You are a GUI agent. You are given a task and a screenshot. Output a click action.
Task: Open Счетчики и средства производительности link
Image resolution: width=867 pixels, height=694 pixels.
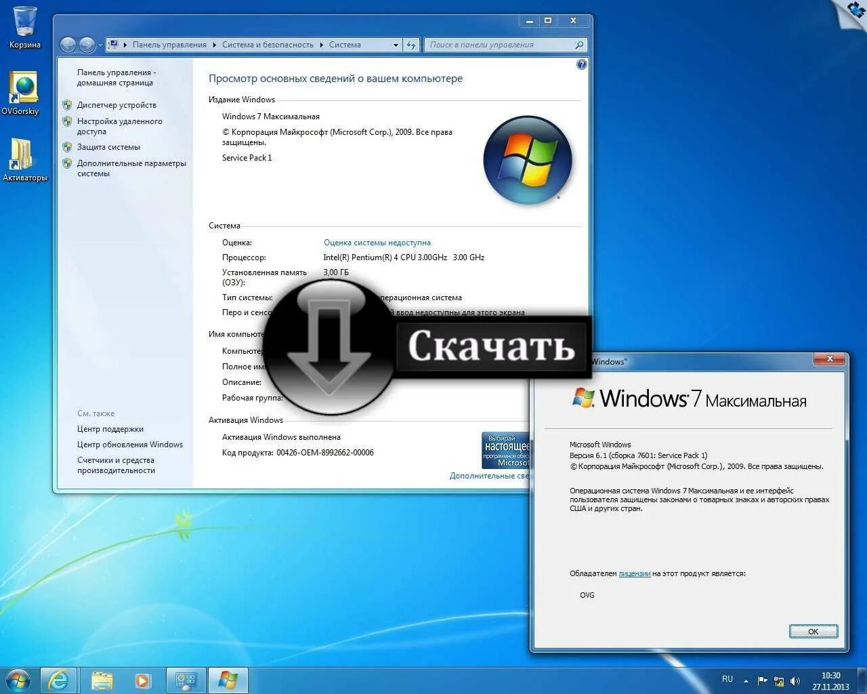pos(116,465)
